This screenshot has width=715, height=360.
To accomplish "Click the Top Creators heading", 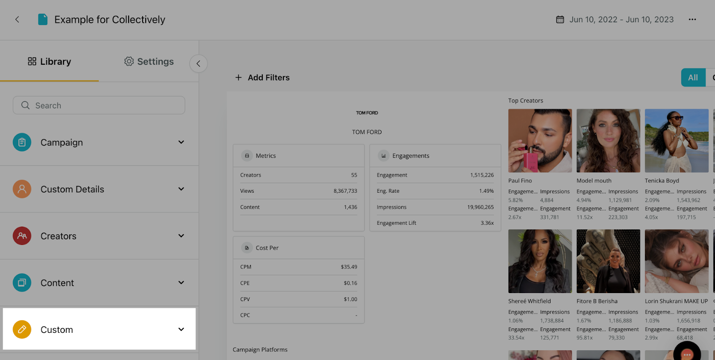I will (526, 101).
